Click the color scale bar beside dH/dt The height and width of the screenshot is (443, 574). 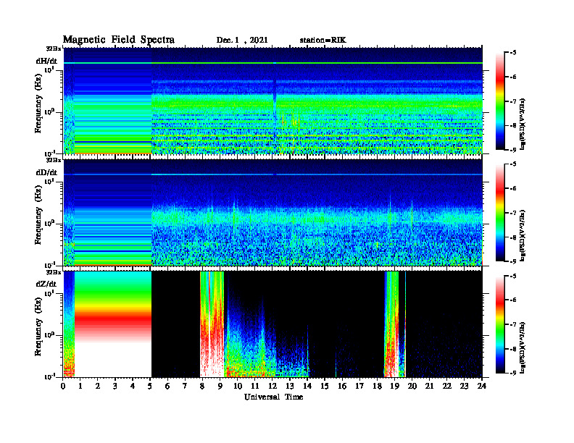click(500, 101)
